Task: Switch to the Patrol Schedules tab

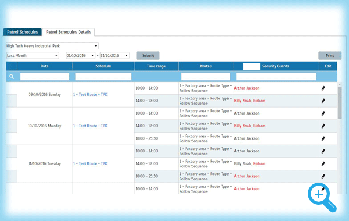Action: pyautogui.click(x=23, y=32)
